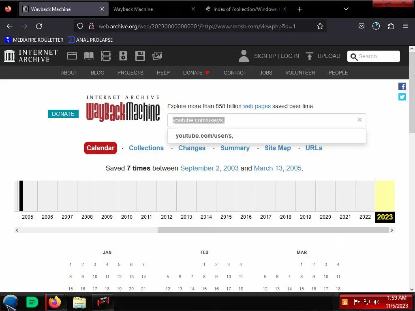Open the DONATE menu item with heart
Screen dimensions: 415x311
coord(196,72)
